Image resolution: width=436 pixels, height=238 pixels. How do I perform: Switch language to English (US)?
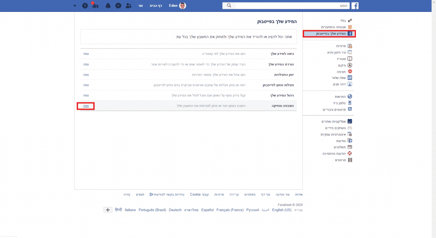tap(282, 210)
